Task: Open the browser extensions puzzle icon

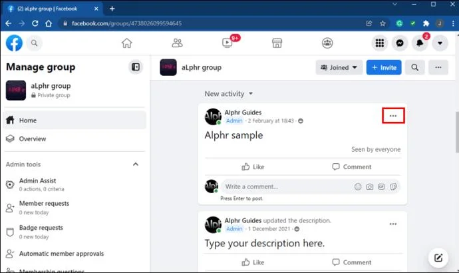Action: tap(426, 23)
